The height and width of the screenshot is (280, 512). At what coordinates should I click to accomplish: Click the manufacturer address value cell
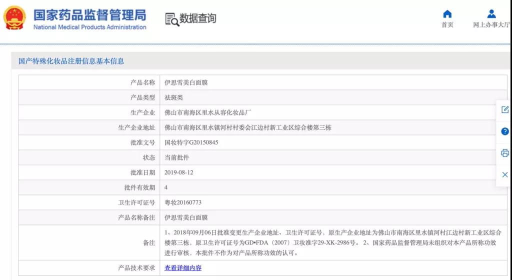pos(333,127)
